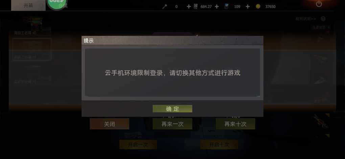Tap the ticket icon beside 684.27
345x159 pixels.
click(x=195, y=6)
